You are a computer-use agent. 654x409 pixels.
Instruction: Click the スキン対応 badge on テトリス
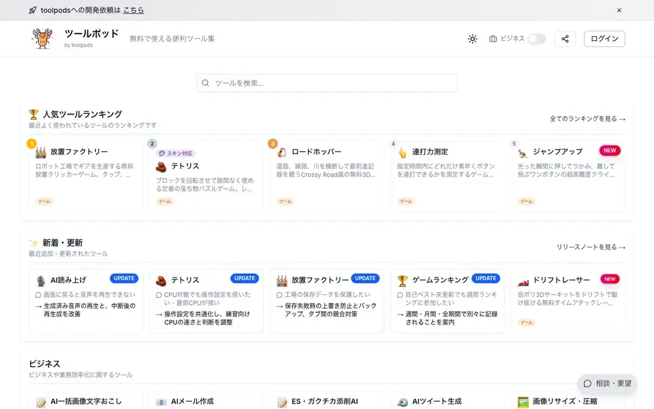[176, 153]
